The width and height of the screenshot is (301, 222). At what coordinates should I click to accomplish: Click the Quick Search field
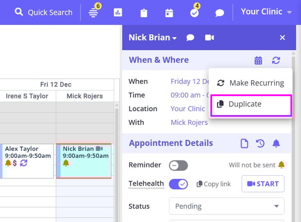[44, 12]
